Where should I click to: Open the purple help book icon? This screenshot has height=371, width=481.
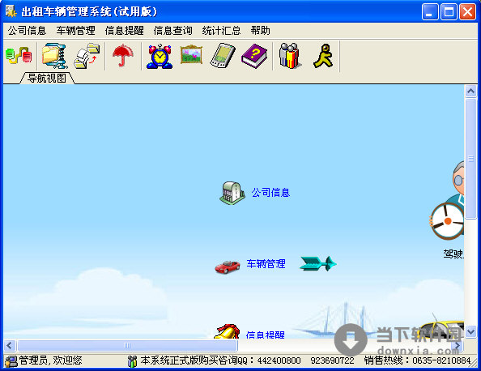tap(254, 56)
